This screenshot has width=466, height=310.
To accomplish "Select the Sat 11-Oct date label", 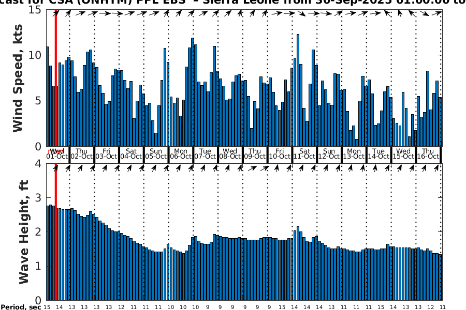I will pos(304,153).
